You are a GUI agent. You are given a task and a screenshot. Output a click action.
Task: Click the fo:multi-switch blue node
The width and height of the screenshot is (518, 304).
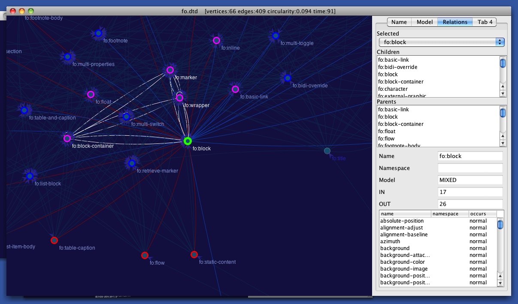[126, 116]
